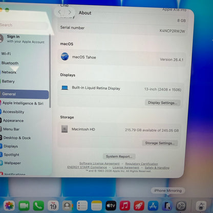Open Regulatory Certification link
Screen dimensions: 213x213
141,164
